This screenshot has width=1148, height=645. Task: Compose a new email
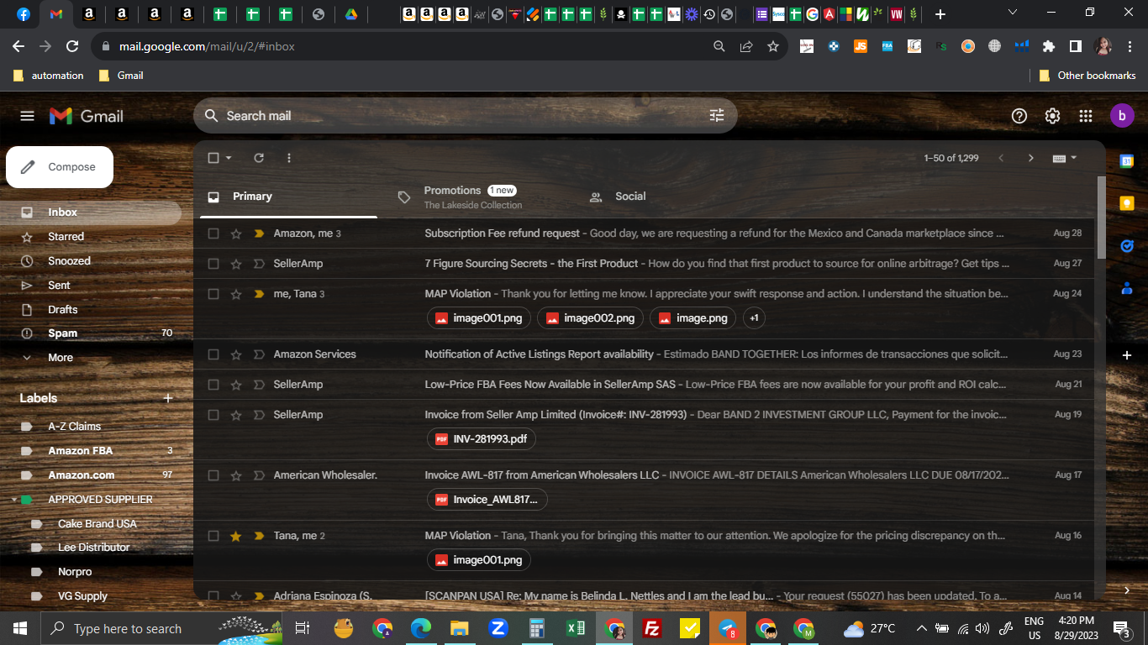point(60,167)
